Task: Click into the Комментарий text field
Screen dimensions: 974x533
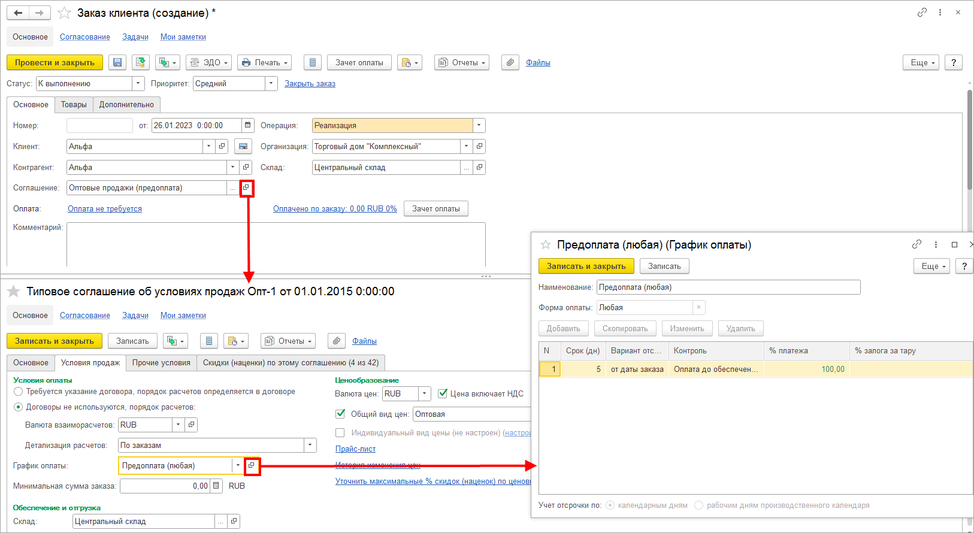Action: [x=276, y=244]
